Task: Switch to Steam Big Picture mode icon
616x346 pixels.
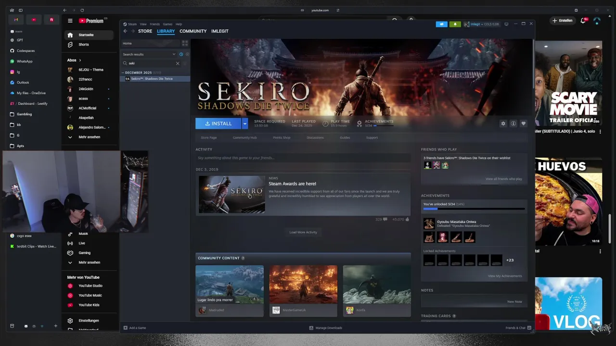Action: coord(506,24)
